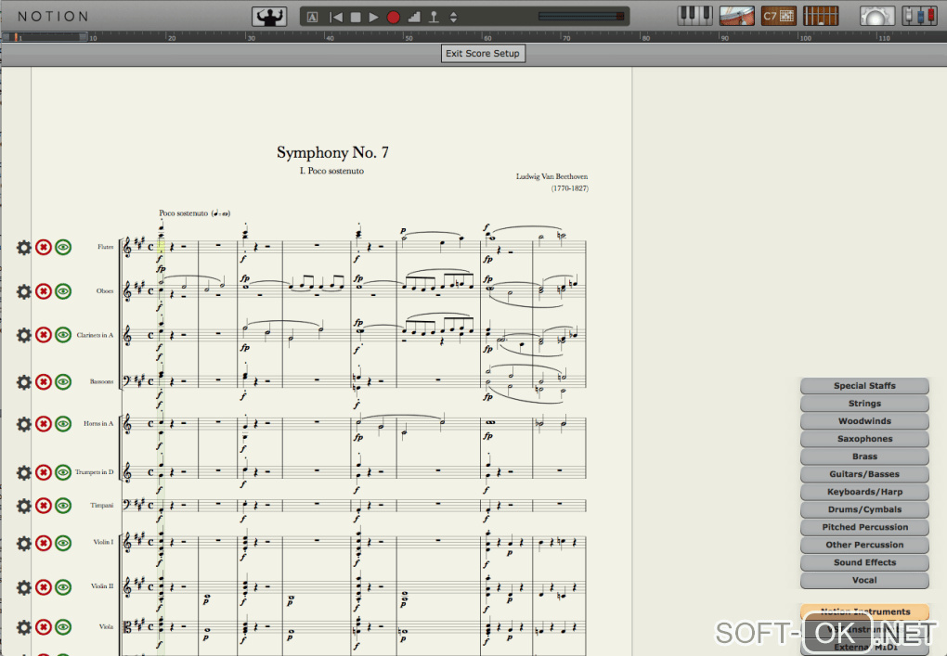This screenshot has height=656, width=947.
Task: Toggle Violin II visibility eye
Action: click(x=63, y=587)
